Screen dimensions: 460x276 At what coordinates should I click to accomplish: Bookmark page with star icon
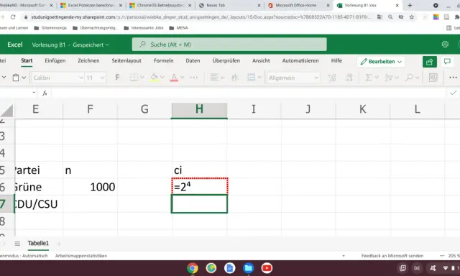412,17
